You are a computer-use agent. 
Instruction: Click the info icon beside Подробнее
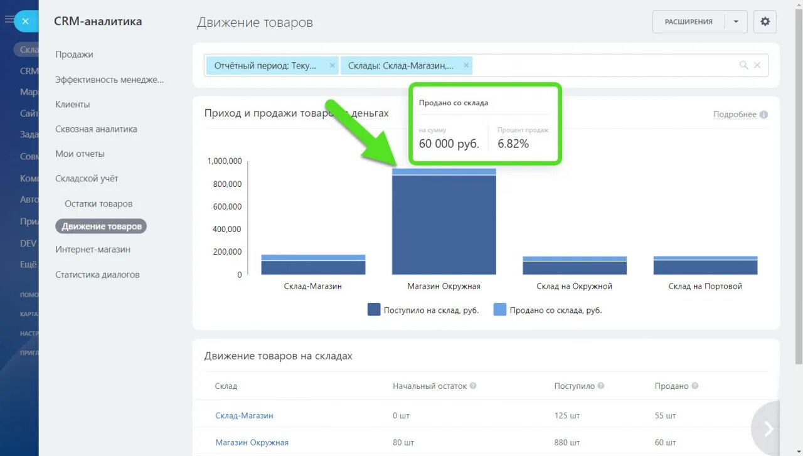pos(763,115)
